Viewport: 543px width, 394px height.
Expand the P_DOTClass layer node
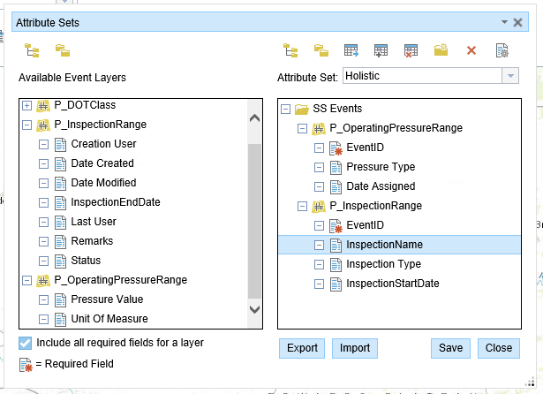26,105
